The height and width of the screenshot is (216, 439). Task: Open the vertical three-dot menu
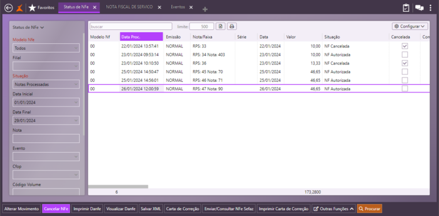[431, 8]
